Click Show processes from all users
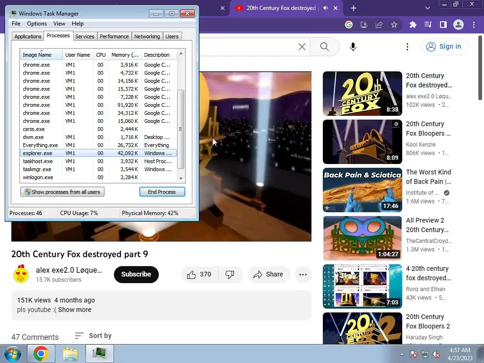This screenshot has height=363, width=484. (x=62, y=192)
